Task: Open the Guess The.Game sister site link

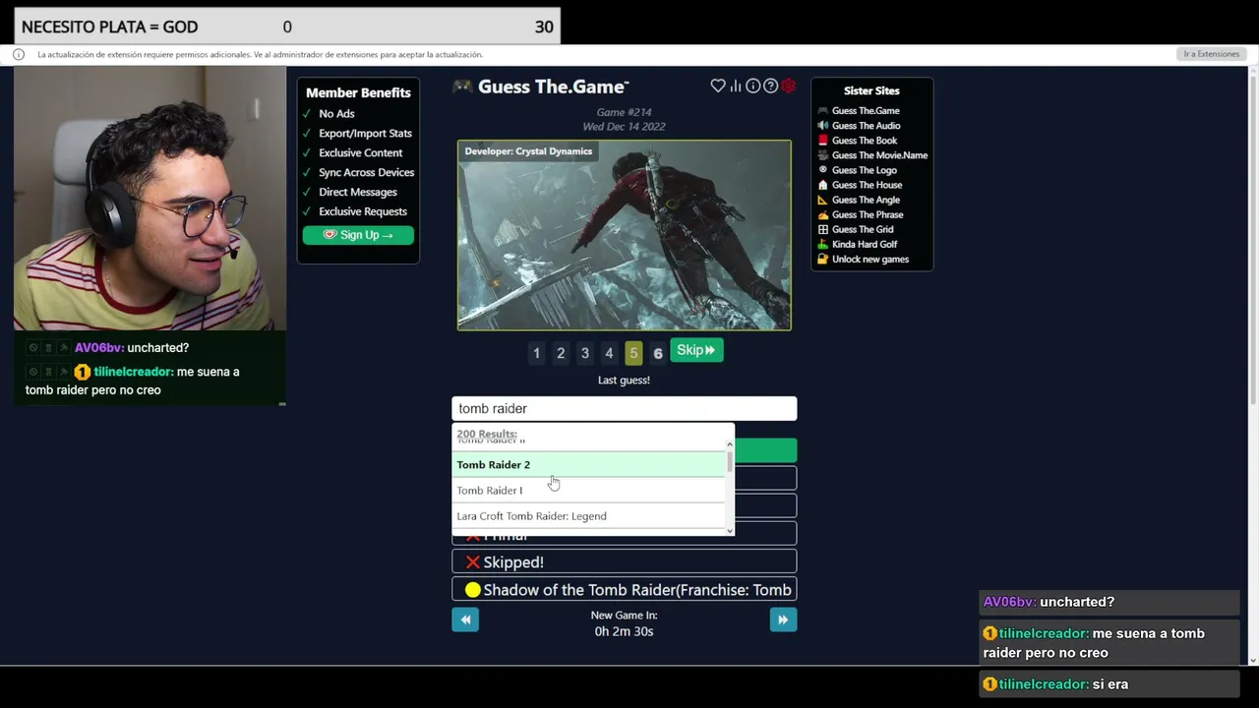Action: [x=866, y=111]
